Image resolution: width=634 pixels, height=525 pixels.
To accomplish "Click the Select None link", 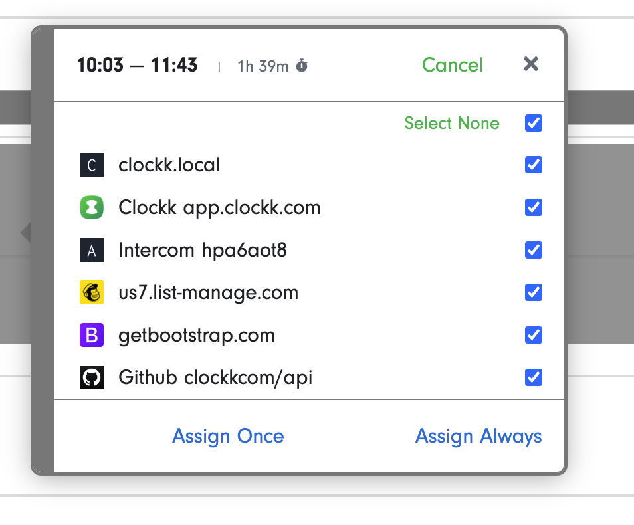I will (x=452, y=123).
